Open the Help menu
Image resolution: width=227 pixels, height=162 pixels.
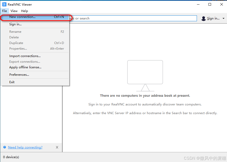pyautogui.click(x=24, y=11)
